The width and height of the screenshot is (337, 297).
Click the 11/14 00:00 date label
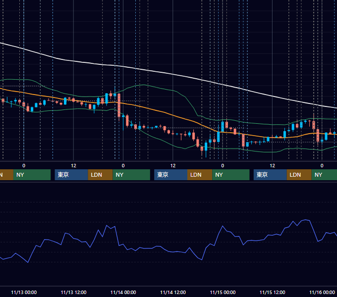(123, 292)
